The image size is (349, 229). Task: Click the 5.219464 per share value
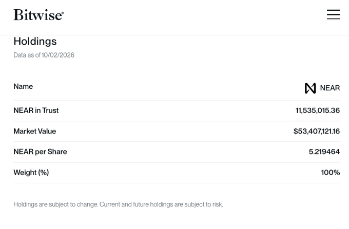[324, 151]
